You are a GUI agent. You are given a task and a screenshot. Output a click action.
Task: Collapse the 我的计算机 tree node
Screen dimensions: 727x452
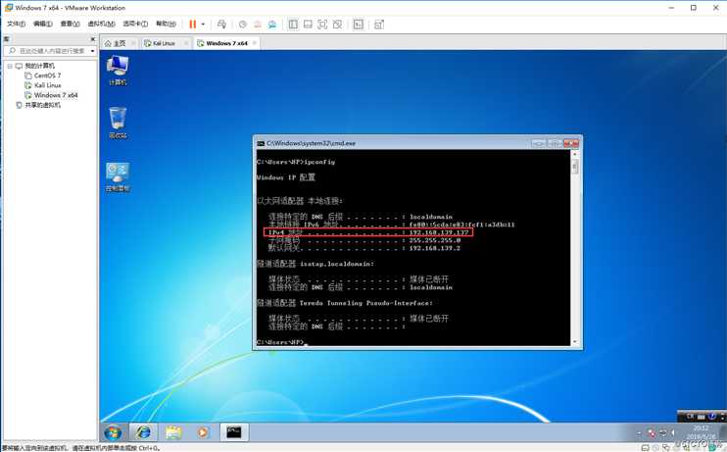tap(10, 66)
